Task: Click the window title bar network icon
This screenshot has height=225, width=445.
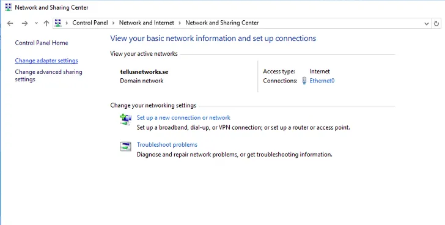Action: pyautogui.click(x=8, y=7)
